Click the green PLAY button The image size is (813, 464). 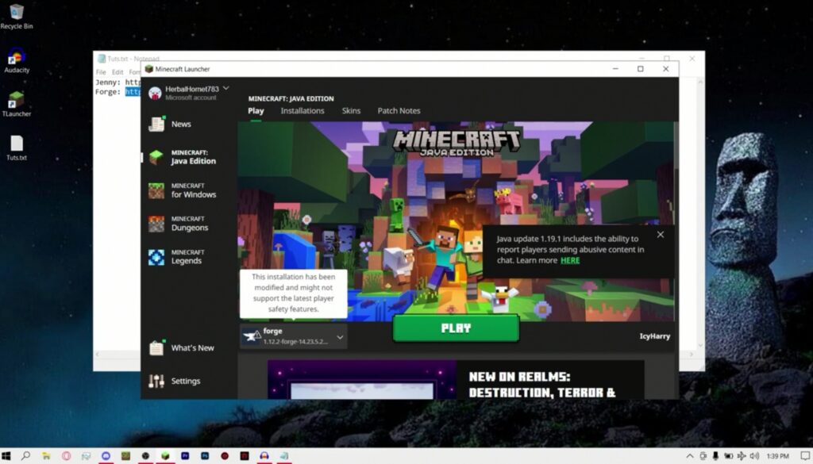(456, 328)
